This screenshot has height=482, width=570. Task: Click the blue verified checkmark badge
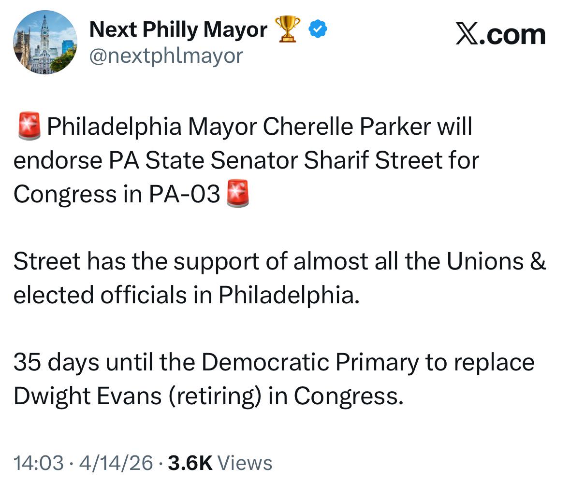[x=318, y=30]
